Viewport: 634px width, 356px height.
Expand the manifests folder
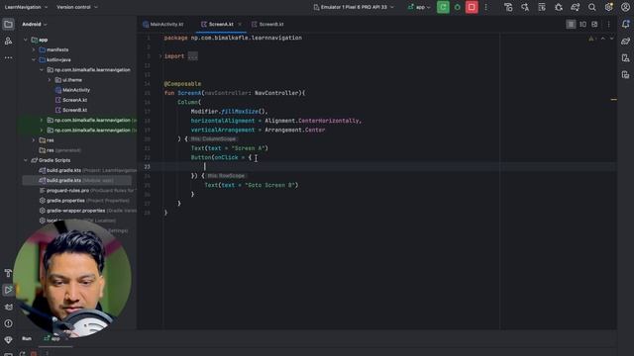click(34, 49)
